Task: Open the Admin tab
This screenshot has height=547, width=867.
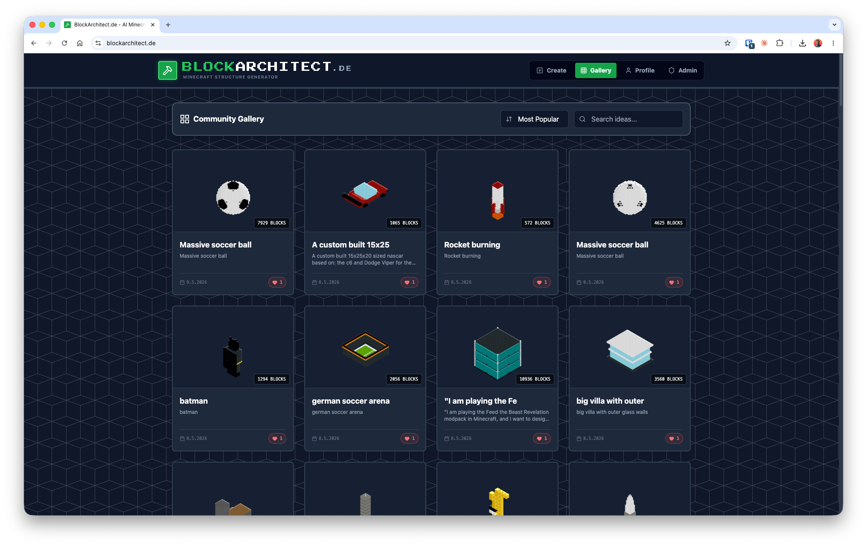Action: pyautogui.click(x=683, y=70)
